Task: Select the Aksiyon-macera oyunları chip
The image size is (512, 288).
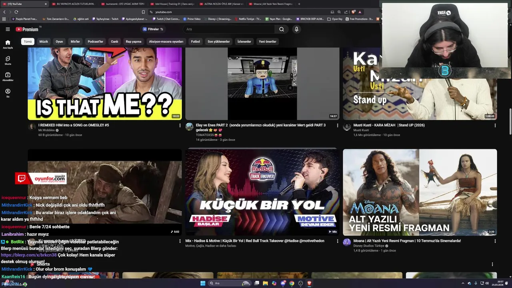Action: [x=166, y=42]
